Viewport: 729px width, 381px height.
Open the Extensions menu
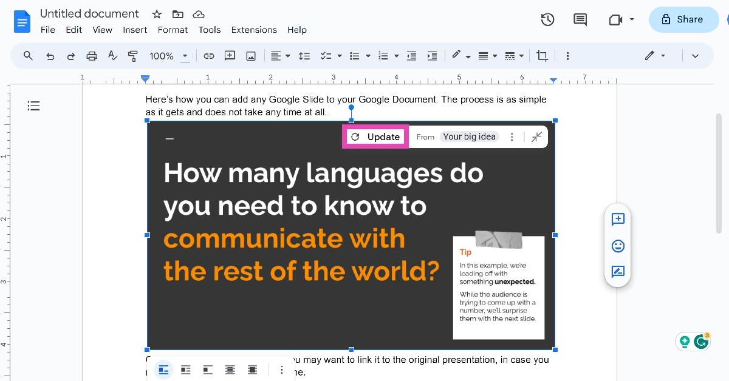tap(254, 30)
